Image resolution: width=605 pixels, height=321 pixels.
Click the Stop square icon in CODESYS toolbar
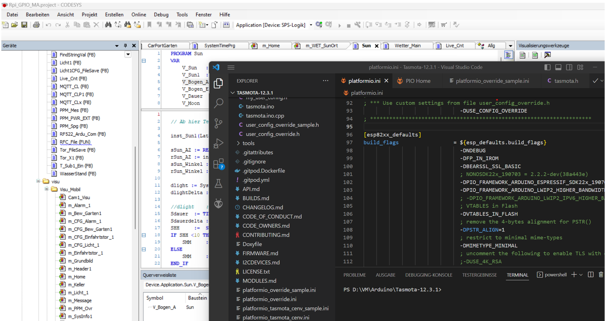[x=348, y=25]
